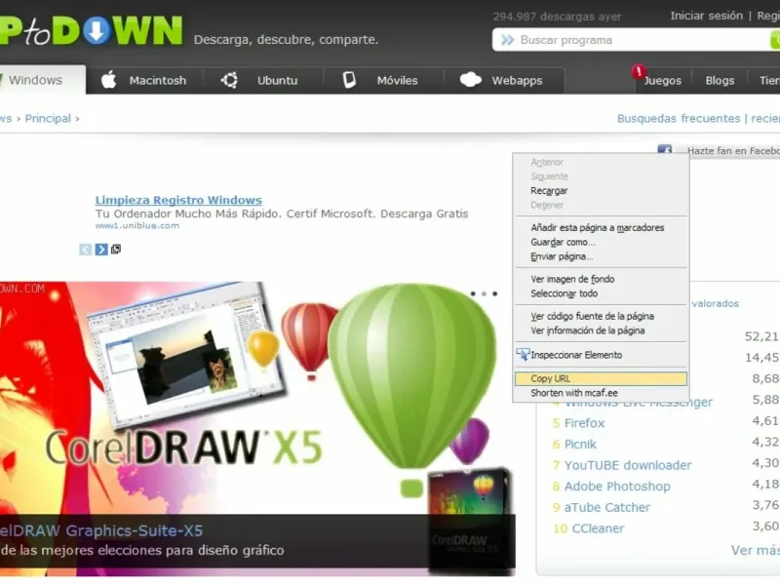
Task: Open aTube Catcher list entry
Action: [x=606, y=507]
